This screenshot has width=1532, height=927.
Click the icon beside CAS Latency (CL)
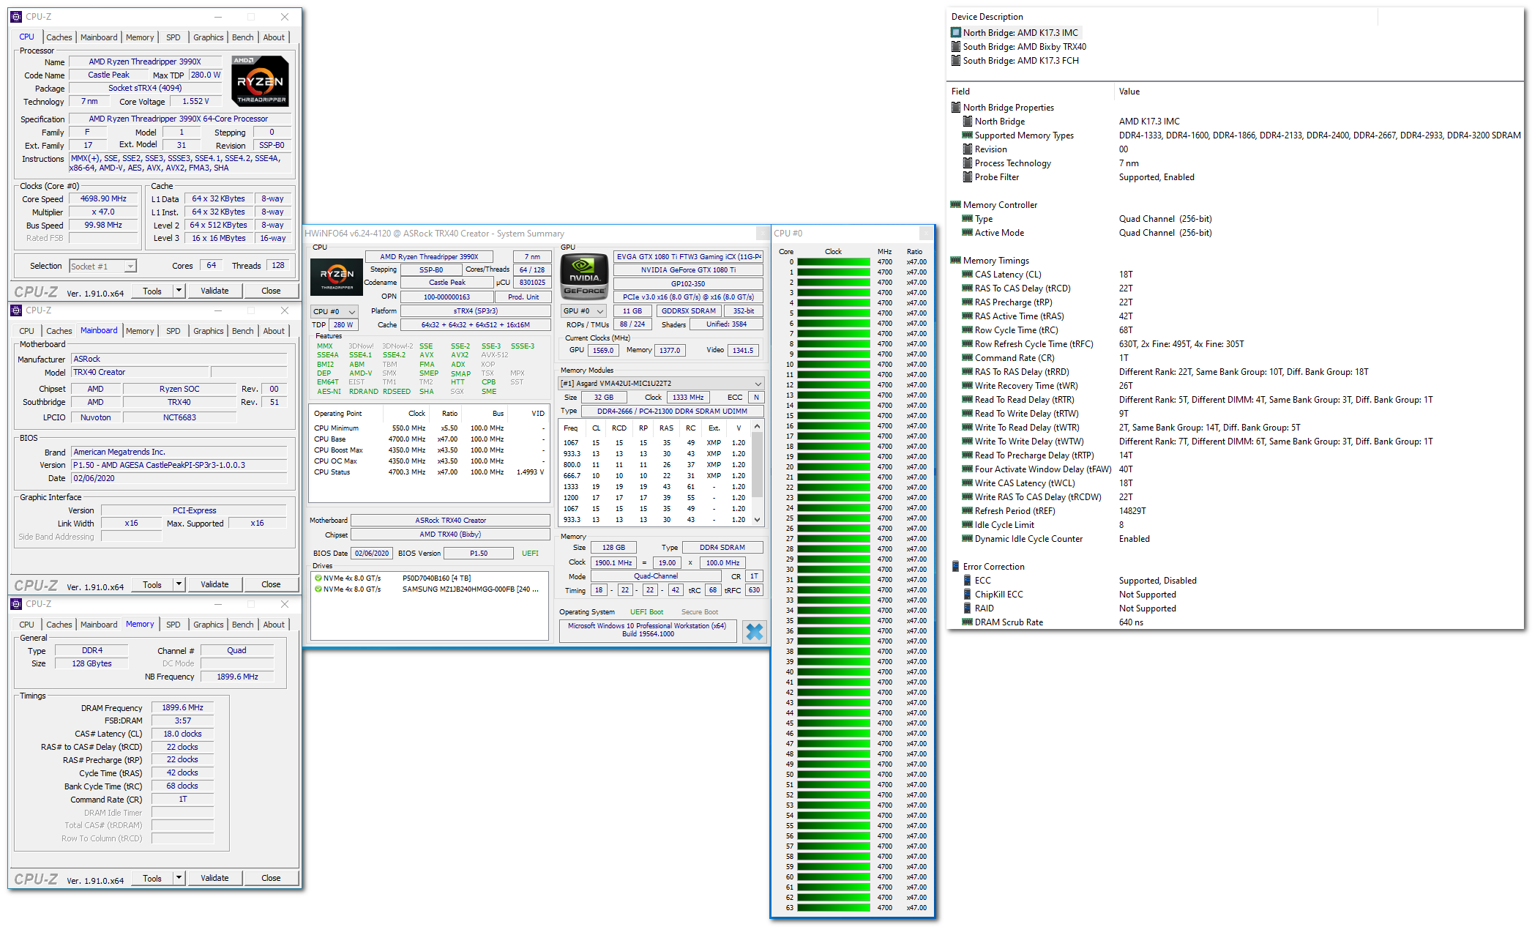(x=968, y=275)
